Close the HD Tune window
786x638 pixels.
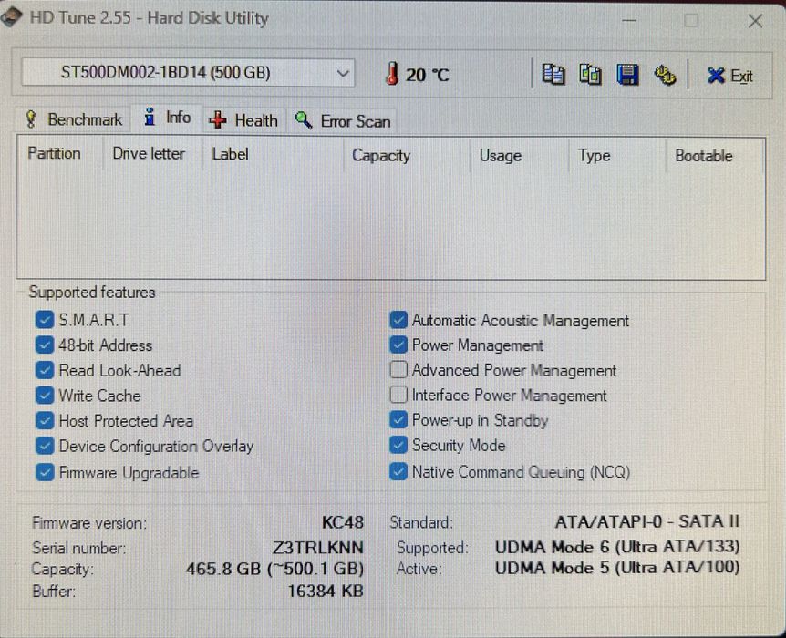(x=755, y=21)
